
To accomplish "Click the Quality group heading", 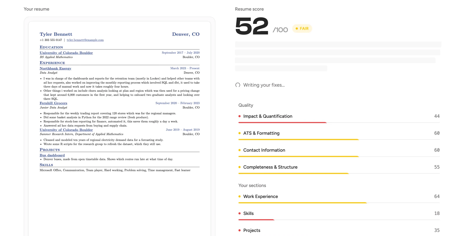I will pyautogui.click(x=246, y=105).
